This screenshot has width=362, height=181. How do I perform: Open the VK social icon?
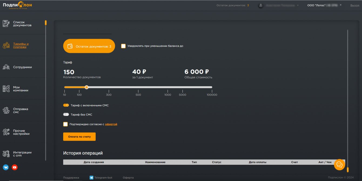(6, 167)
